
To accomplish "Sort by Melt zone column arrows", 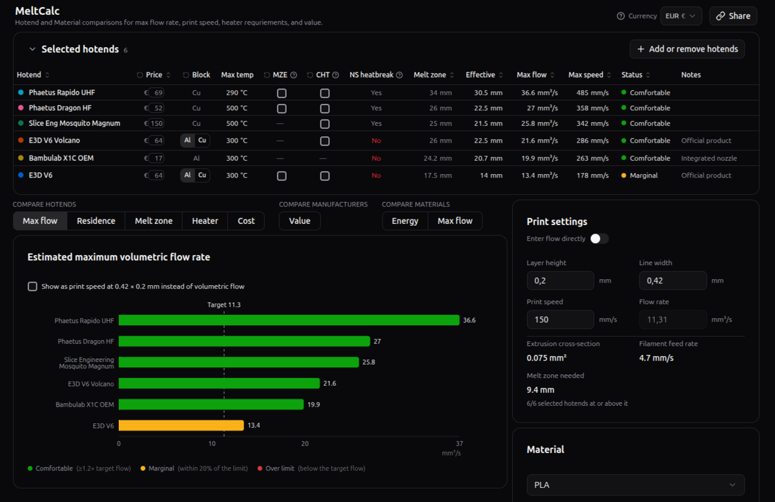I will click(452, 75).
